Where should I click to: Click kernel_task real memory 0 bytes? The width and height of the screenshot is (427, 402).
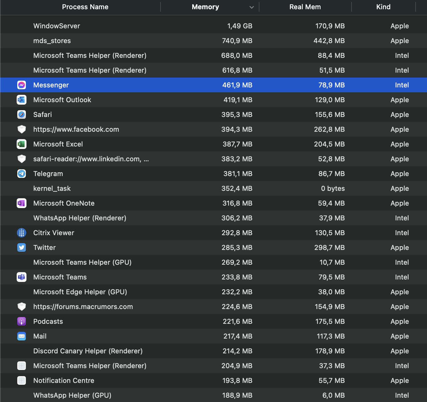click(x=333, y=188)
